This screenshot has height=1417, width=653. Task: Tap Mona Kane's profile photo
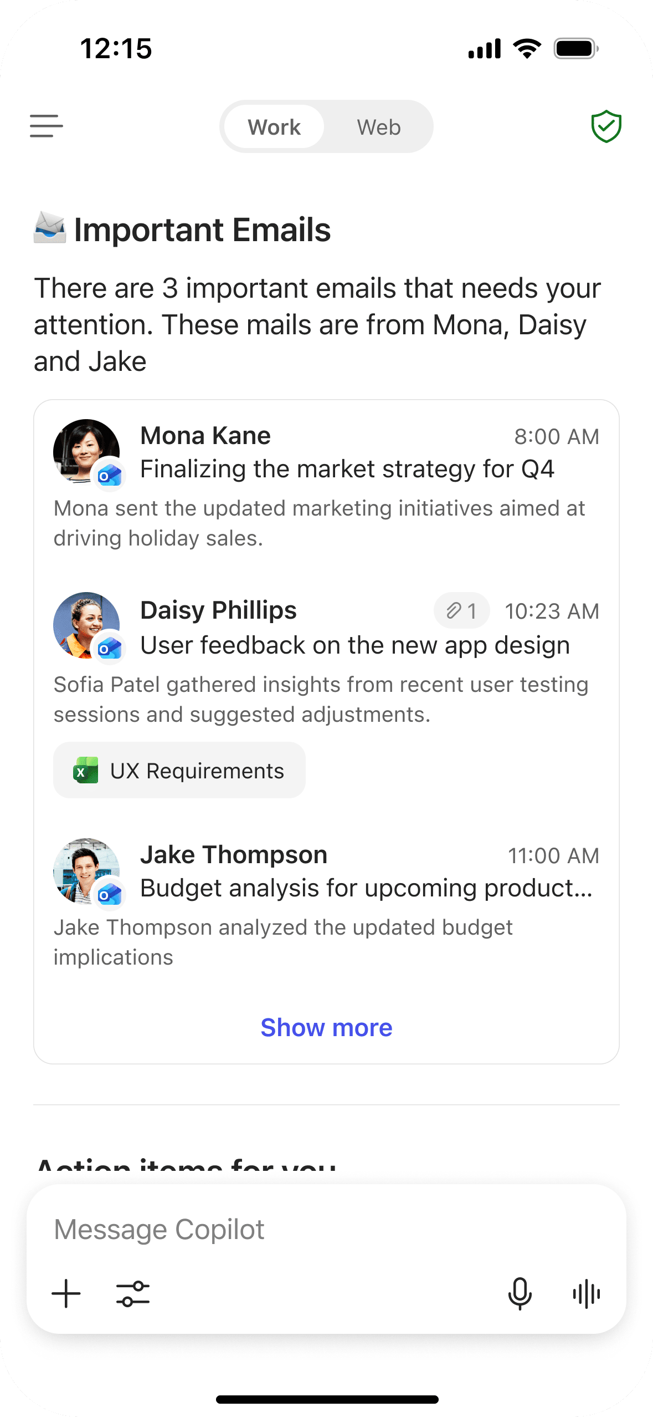(x=86, y=451)
